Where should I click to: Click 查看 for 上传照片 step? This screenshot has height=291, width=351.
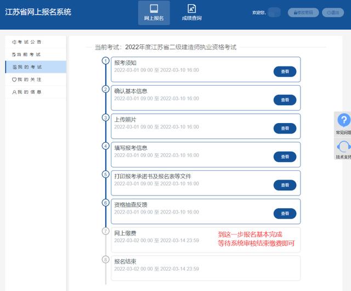pos(285,128)
